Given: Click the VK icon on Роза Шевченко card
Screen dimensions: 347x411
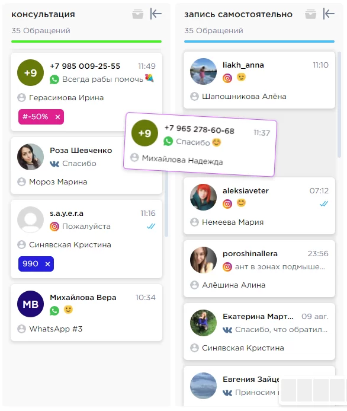Looking at the screenshot, I should [54, 164].
